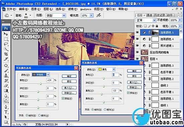
Task: Open the 不透明度 slider arrow
Action: (180, 20)
